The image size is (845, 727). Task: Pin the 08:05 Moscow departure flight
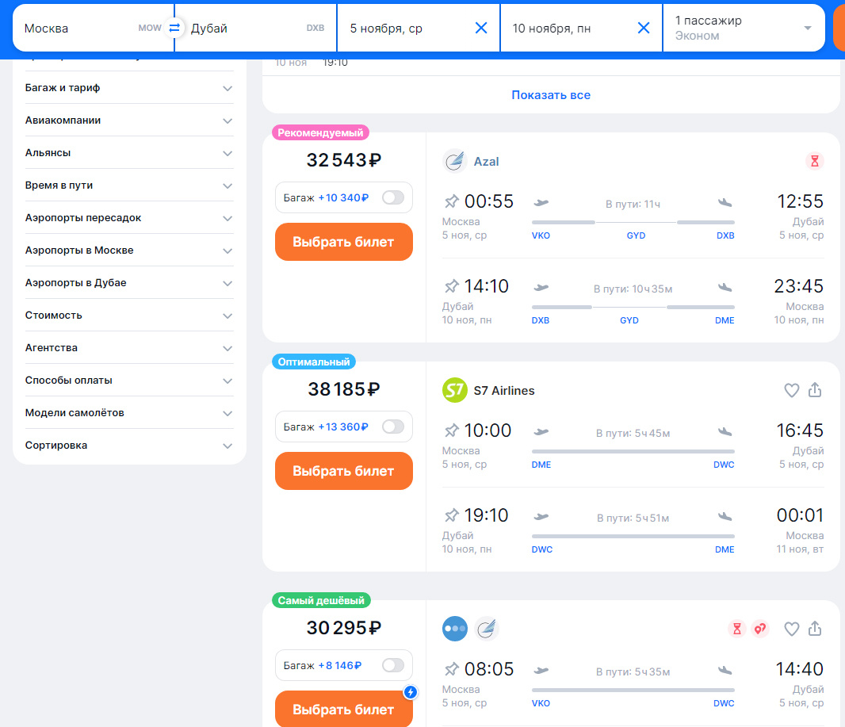click(x=451, y=669)
